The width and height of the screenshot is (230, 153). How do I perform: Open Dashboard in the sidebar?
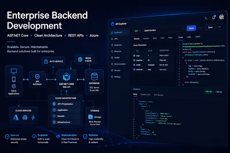tap(119, 32)
